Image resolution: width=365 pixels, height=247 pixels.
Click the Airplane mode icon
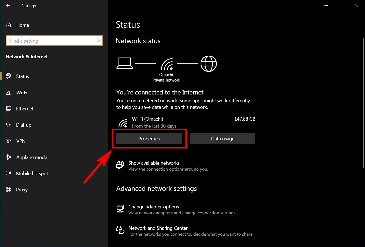tap(8, 157)
